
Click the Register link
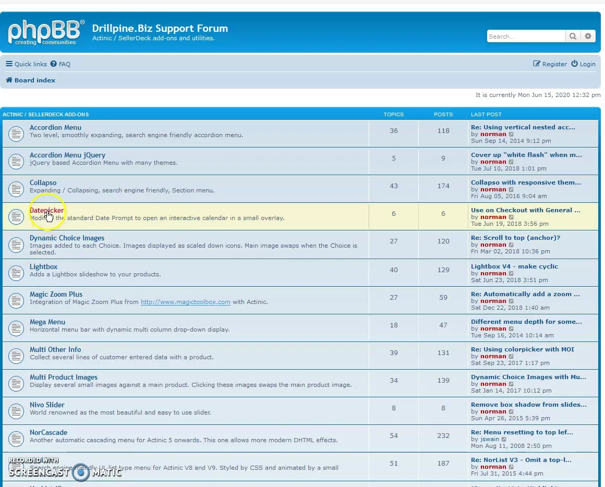tap(550, 64)
